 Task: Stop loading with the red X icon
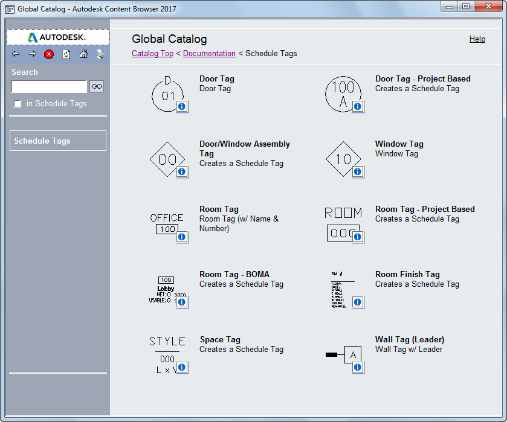pyautogui.click(x=49, y=54)
